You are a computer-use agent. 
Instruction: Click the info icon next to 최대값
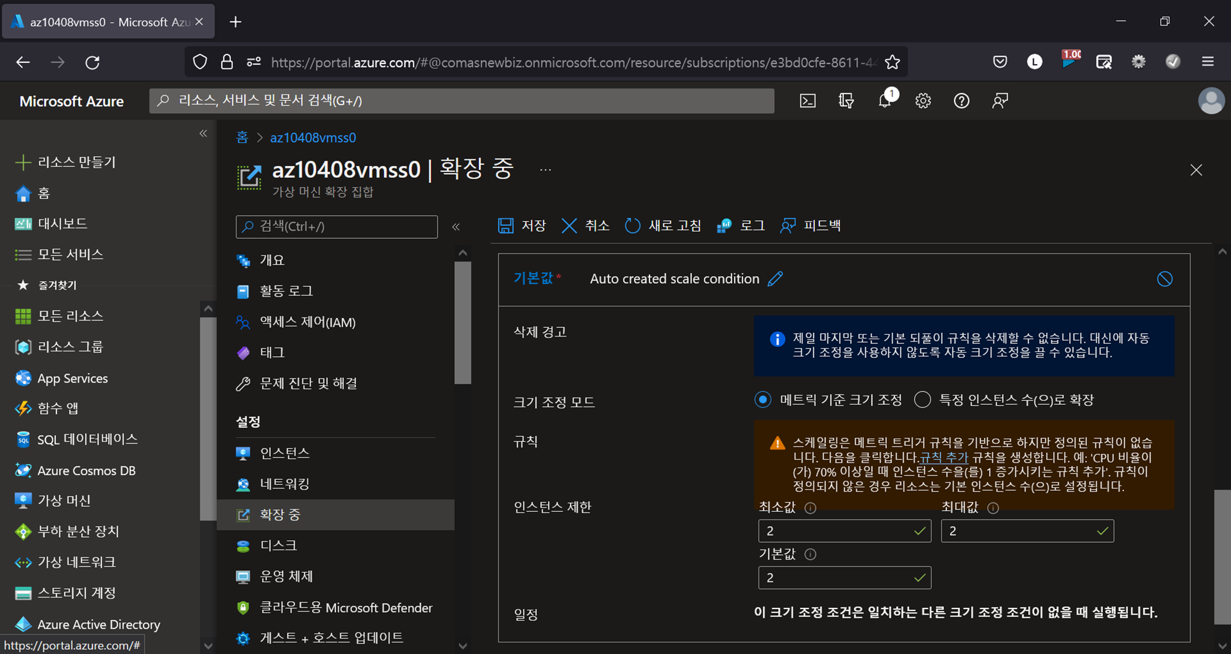point(993,508)
